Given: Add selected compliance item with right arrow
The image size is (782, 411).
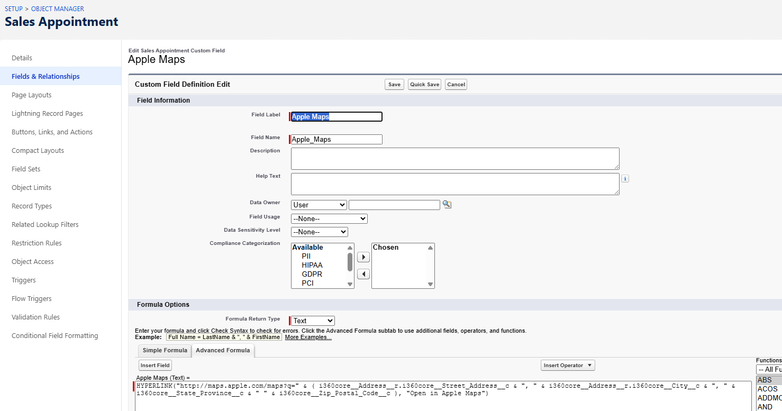Looking at the screenshot, I should pos(363,257).
